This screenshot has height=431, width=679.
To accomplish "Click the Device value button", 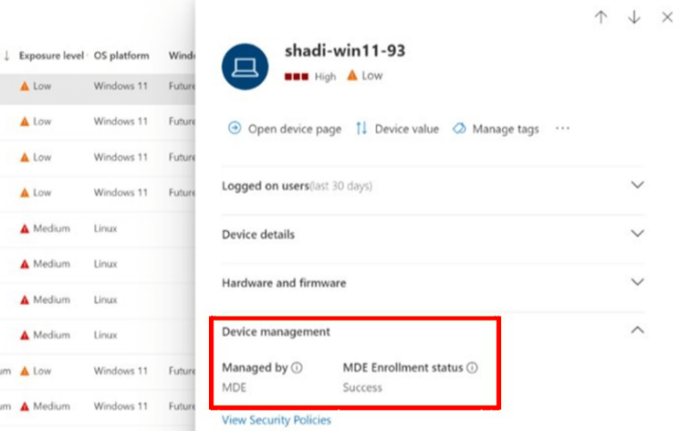I will pyautogui.click(x=397, y=128).
